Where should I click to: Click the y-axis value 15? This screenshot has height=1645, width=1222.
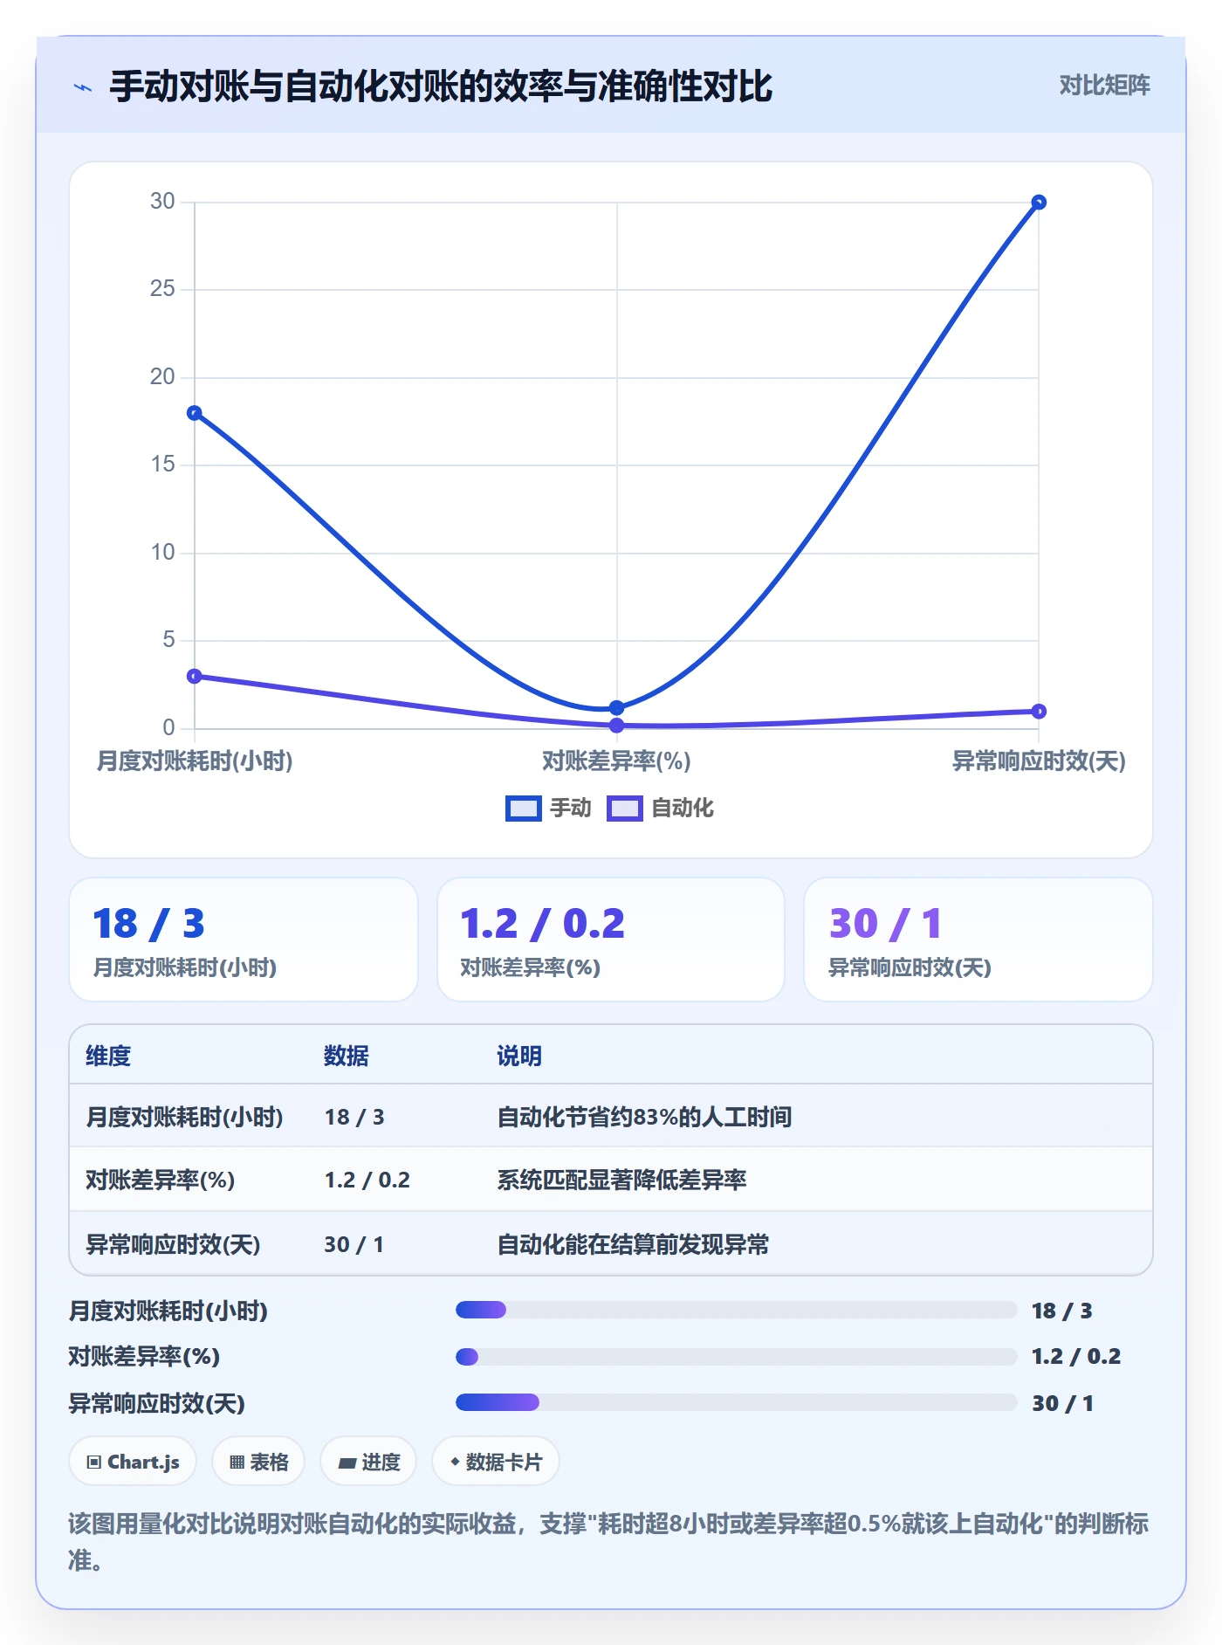162,465
